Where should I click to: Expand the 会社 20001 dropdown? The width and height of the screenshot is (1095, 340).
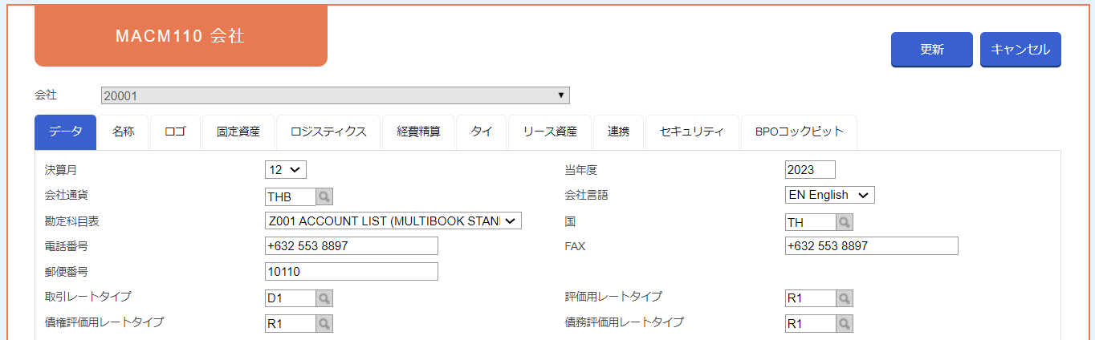pos(336,95)
